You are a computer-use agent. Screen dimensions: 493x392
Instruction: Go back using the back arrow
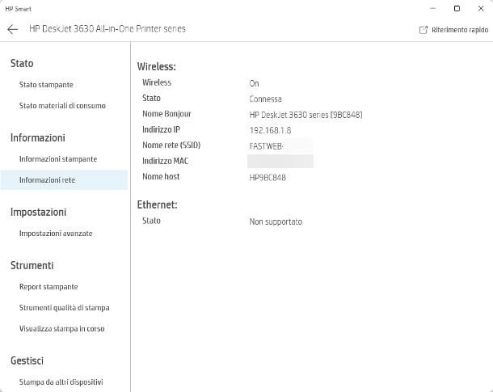pyautogui.click(x=13, y=29)
